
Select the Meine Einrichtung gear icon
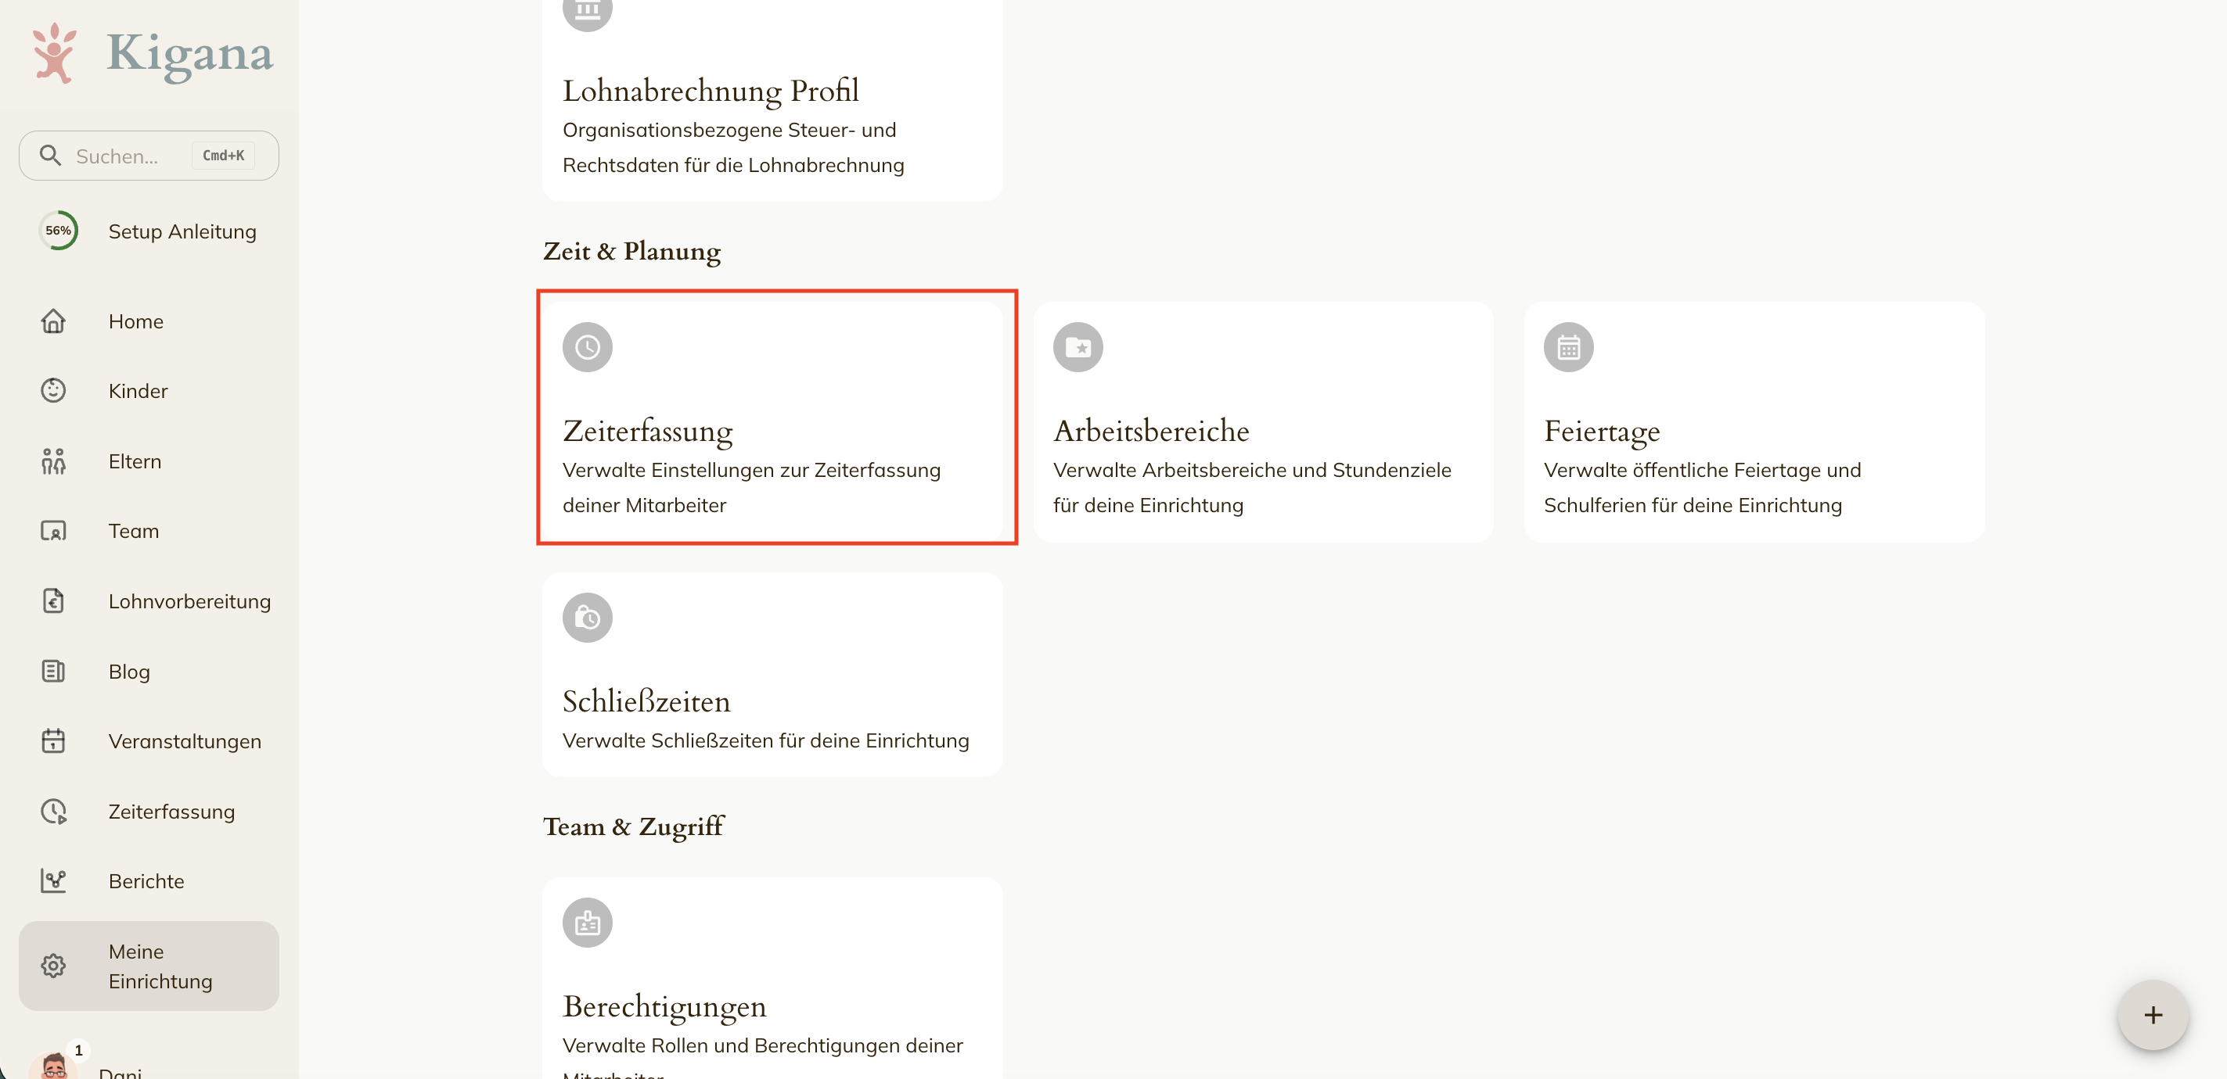point(53,966)
